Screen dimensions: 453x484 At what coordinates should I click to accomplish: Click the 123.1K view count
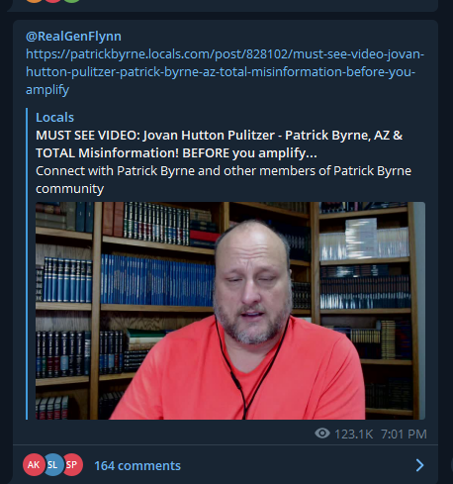(x=354, y=434)
